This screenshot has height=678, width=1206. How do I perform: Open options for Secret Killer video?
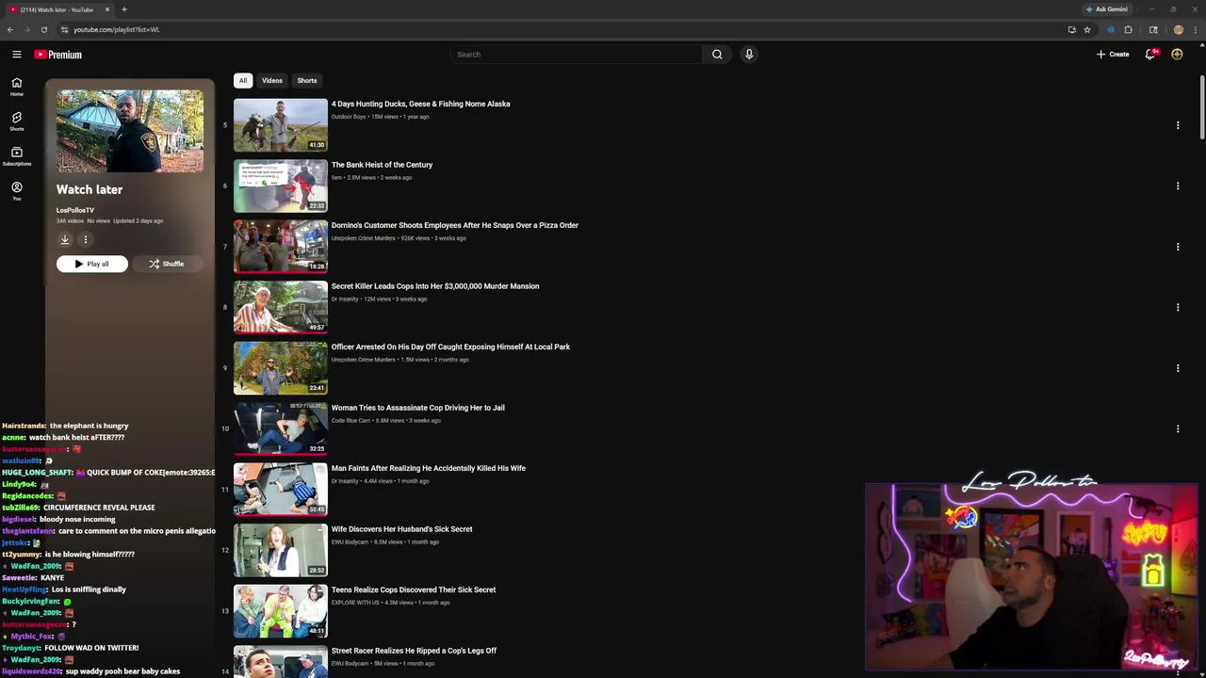click(x=1178, y=307)
